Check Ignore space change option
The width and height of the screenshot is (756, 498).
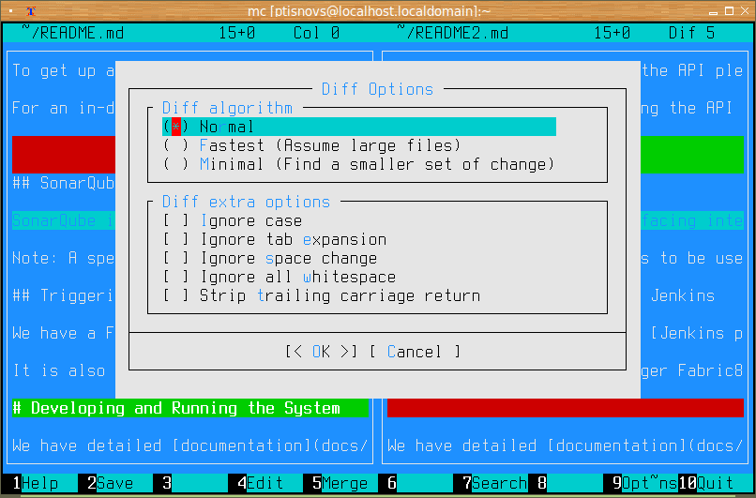coord(270,259)
